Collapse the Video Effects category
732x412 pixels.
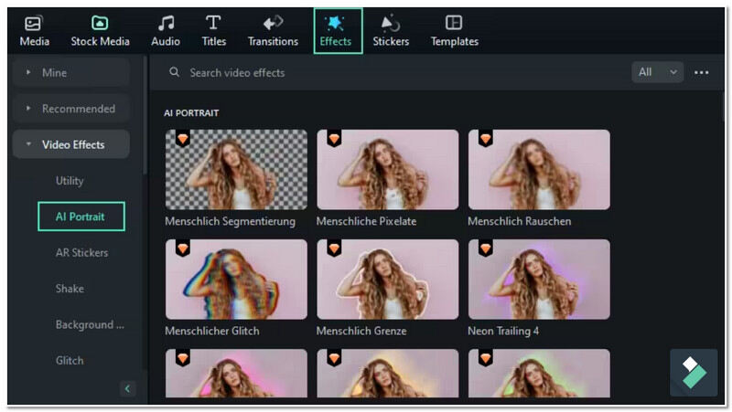(x=70, y=144)
